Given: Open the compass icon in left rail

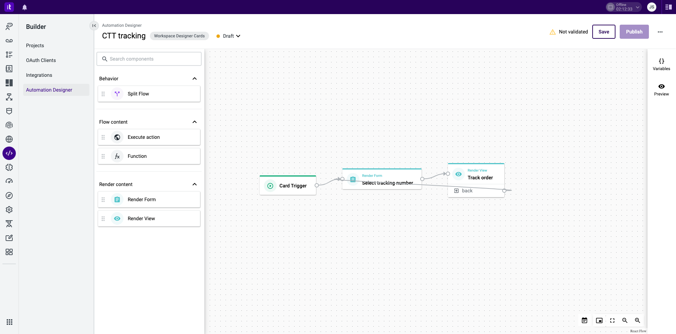Looking at the screenshot, I should coord(9,196).
